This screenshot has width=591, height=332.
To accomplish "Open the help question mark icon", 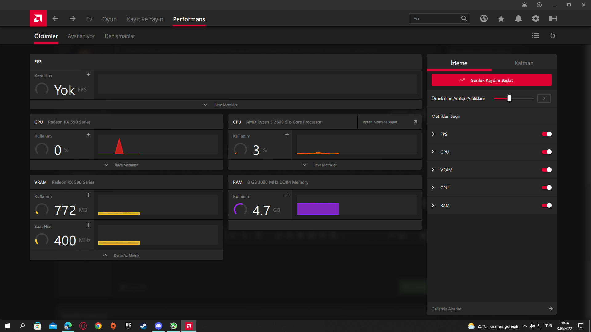I will click(x=539, y=5).
